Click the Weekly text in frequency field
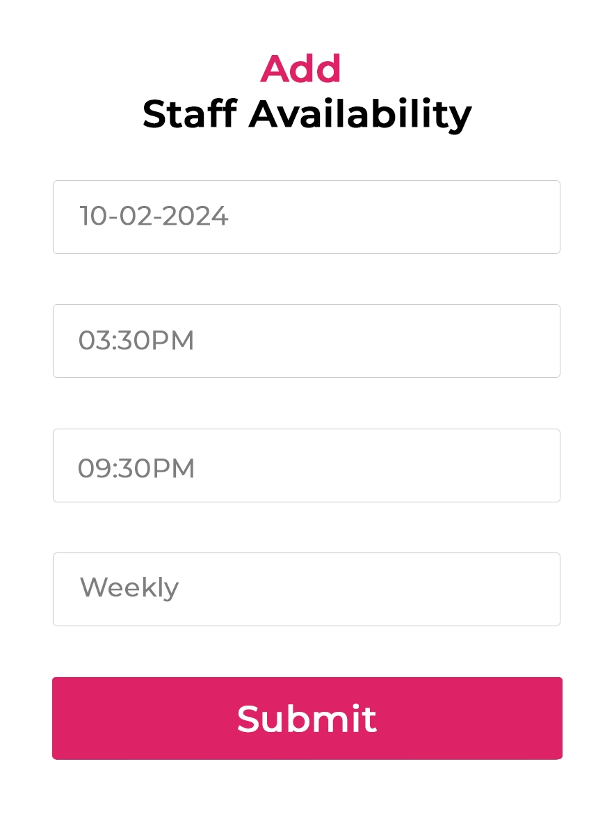Screen dimensions: 614x835 [129, 588]
